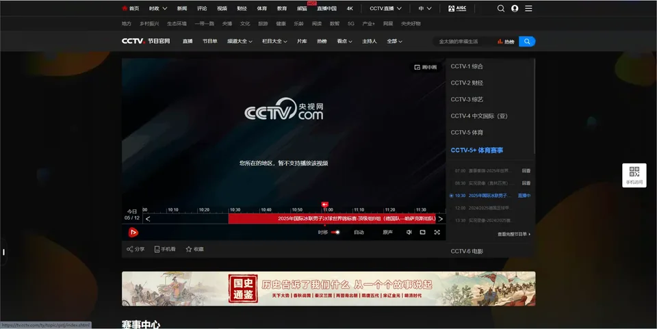This screenshot has width=657, height=329.
Task: Go to 节目单 in CCTV nav
Action: 210,42
